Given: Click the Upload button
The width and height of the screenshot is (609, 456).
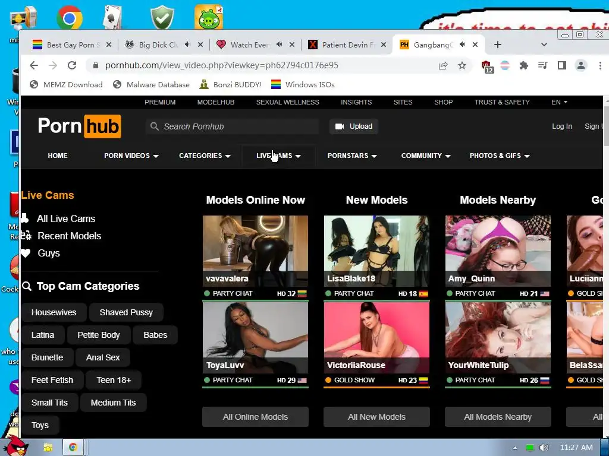Looking at the screenshot, I should 354,126.
